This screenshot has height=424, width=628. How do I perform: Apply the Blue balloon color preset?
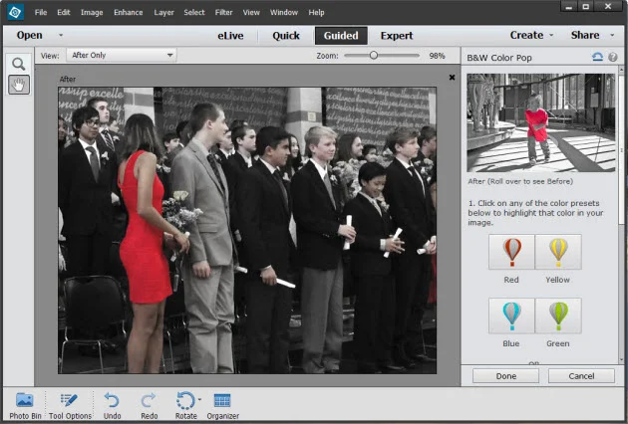[511, 316]
